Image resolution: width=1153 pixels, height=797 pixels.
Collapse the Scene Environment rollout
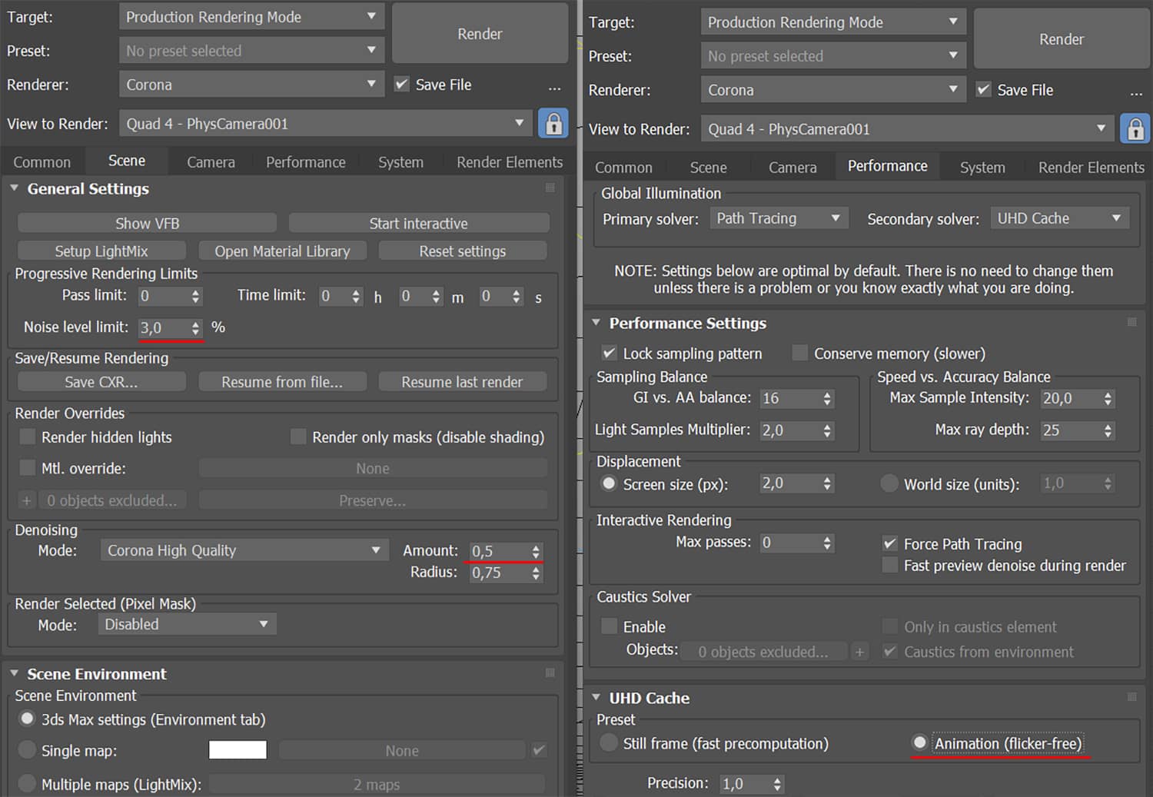coord(14,673)
